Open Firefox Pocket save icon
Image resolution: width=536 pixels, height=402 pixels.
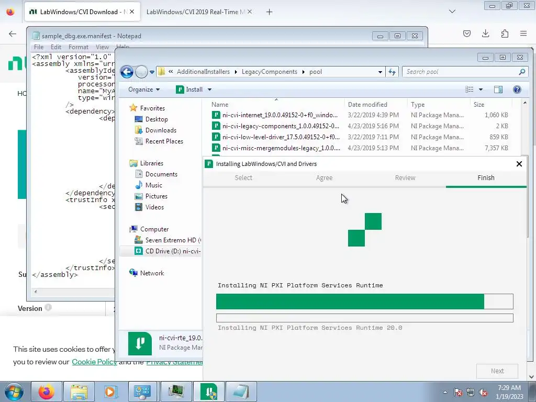467,33
